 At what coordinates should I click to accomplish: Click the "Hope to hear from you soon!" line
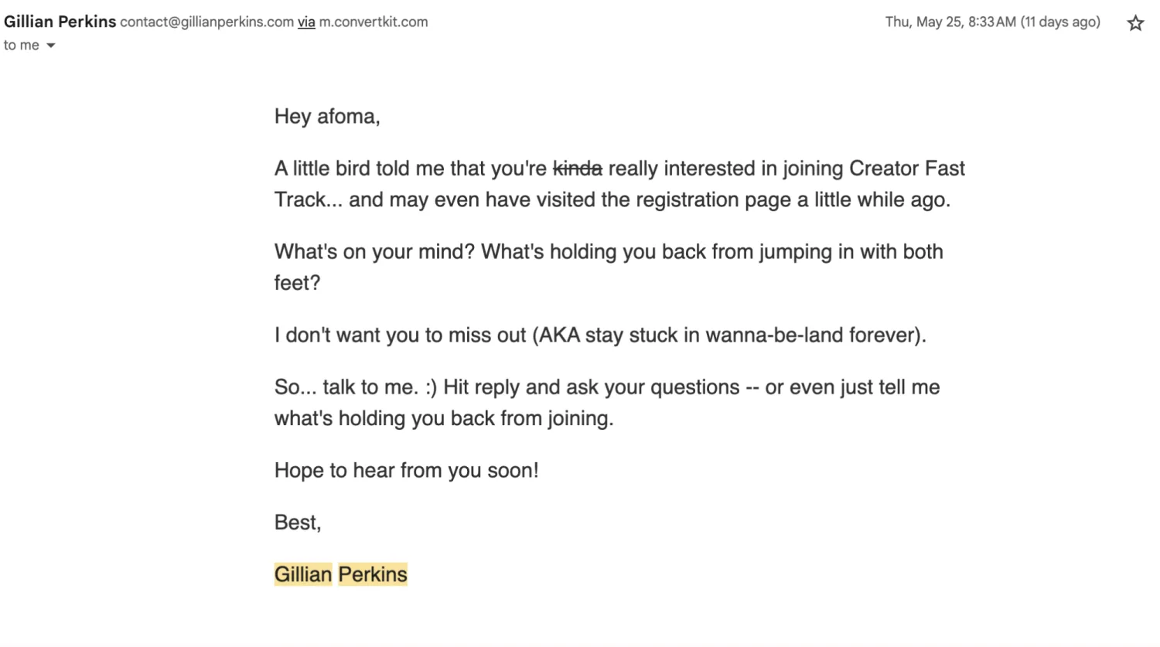tap(406, 470)
